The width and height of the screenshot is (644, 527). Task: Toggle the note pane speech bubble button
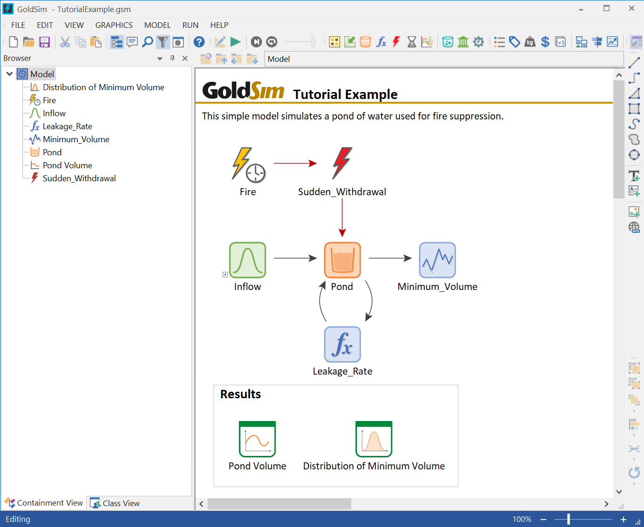click(132, 42)
